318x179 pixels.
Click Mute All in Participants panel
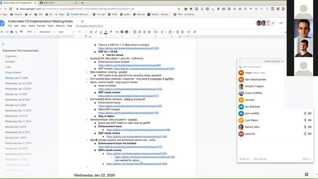click(x=244, y=159)
